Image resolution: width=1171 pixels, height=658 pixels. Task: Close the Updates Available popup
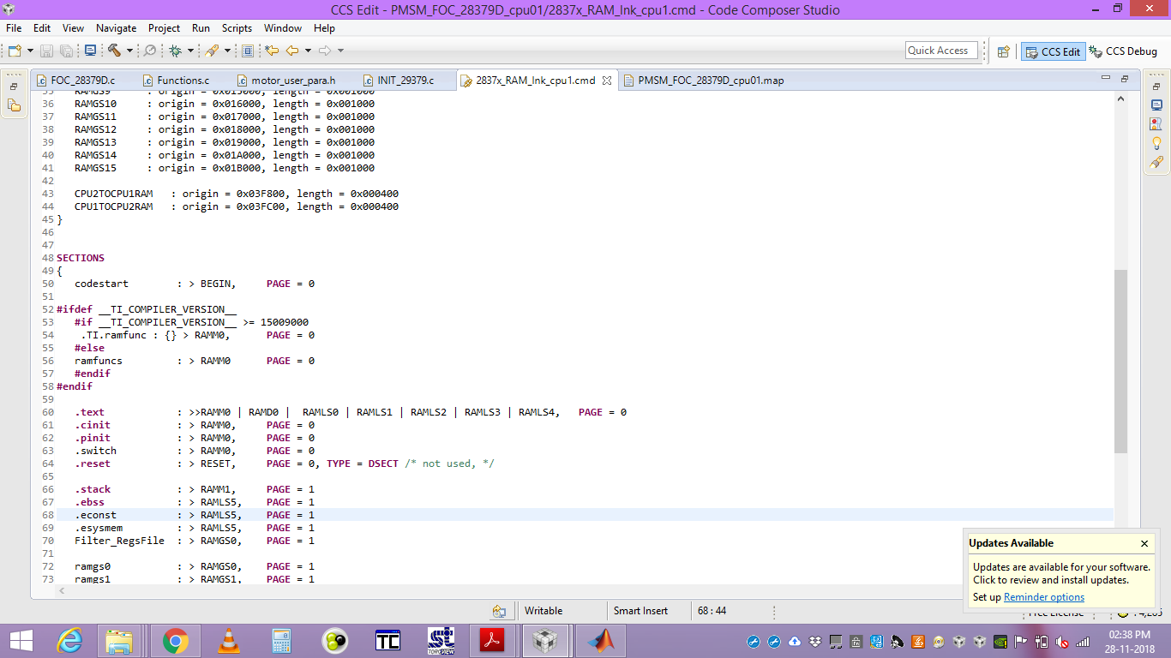pos(1144,543)
